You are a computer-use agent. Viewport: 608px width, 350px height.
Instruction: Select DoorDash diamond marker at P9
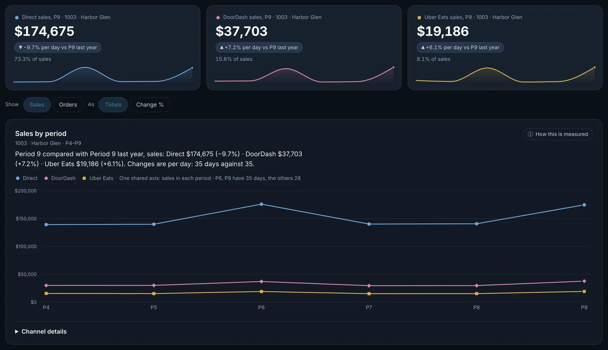(x=584, y=281)
